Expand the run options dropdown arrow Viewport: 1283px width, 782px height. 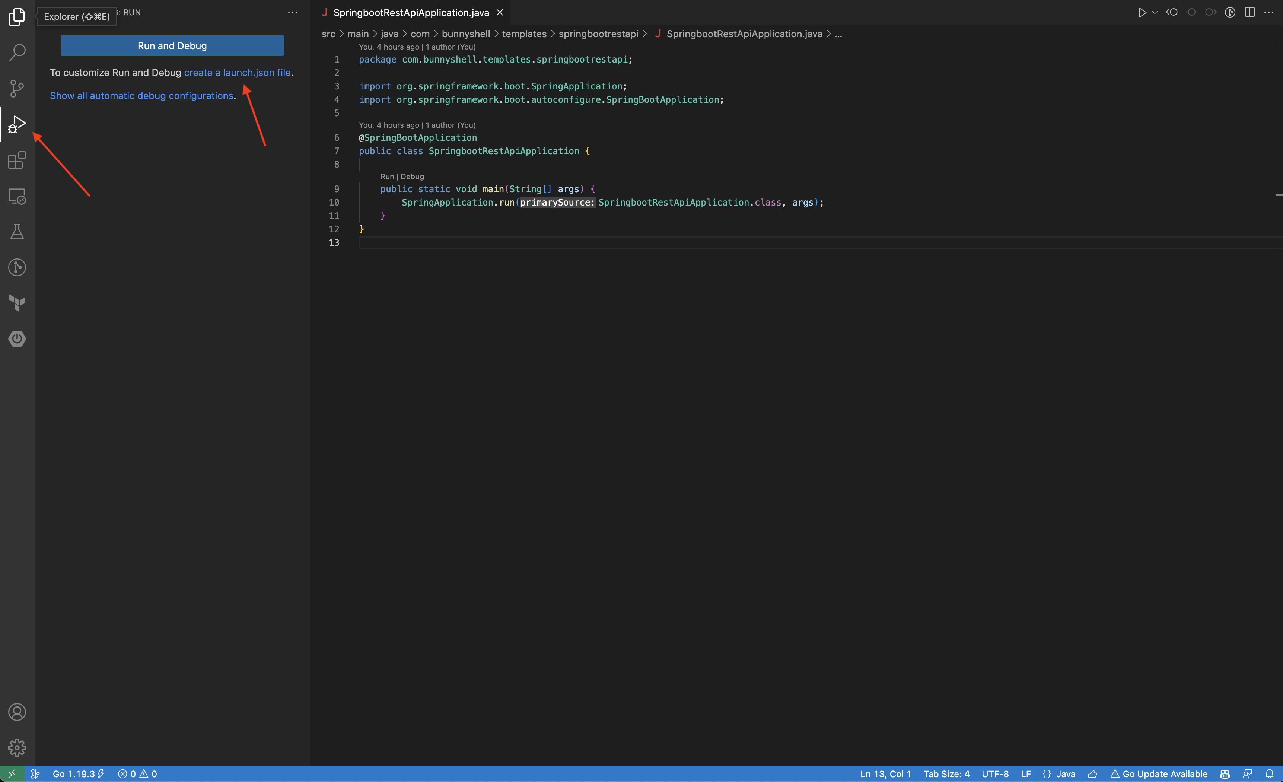[x=1155, y=13]
